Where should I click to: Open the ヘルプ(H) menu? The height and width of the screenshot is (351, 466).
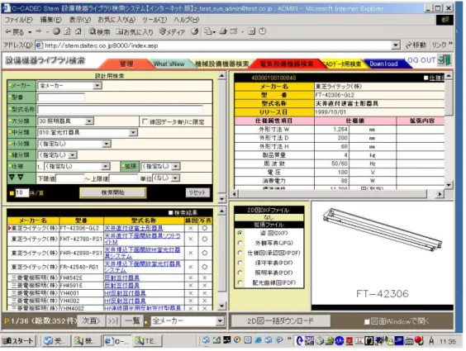187,20
